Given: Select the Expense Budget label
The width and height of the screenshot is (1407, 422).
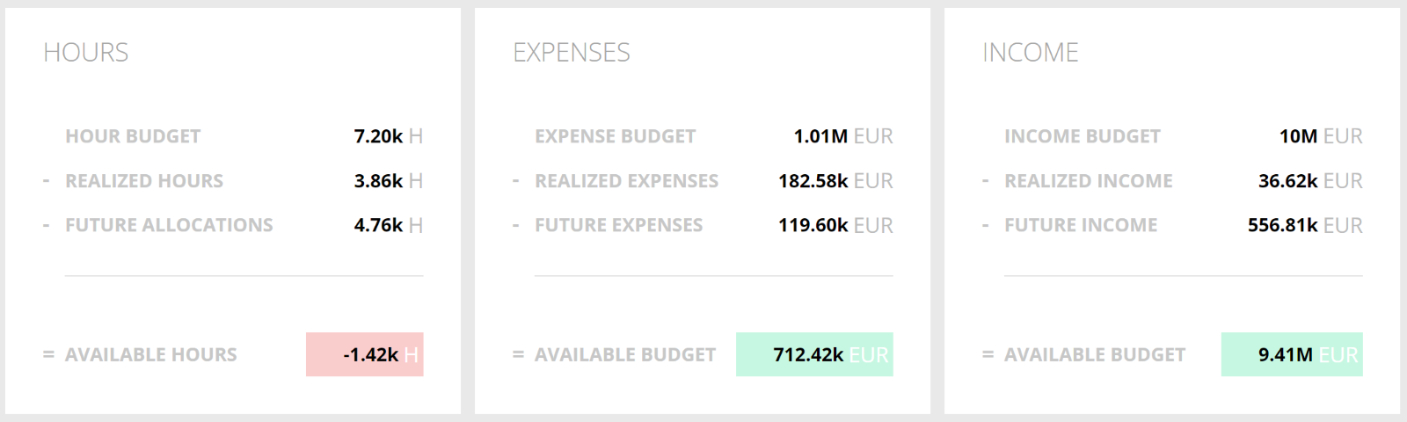Looking at the screenshot, I should coord(615,136).
